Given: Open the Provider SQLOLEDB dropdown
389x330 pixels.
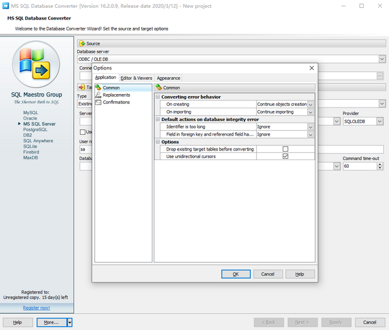Looking at the screenshot, I should tap(379, 121).
